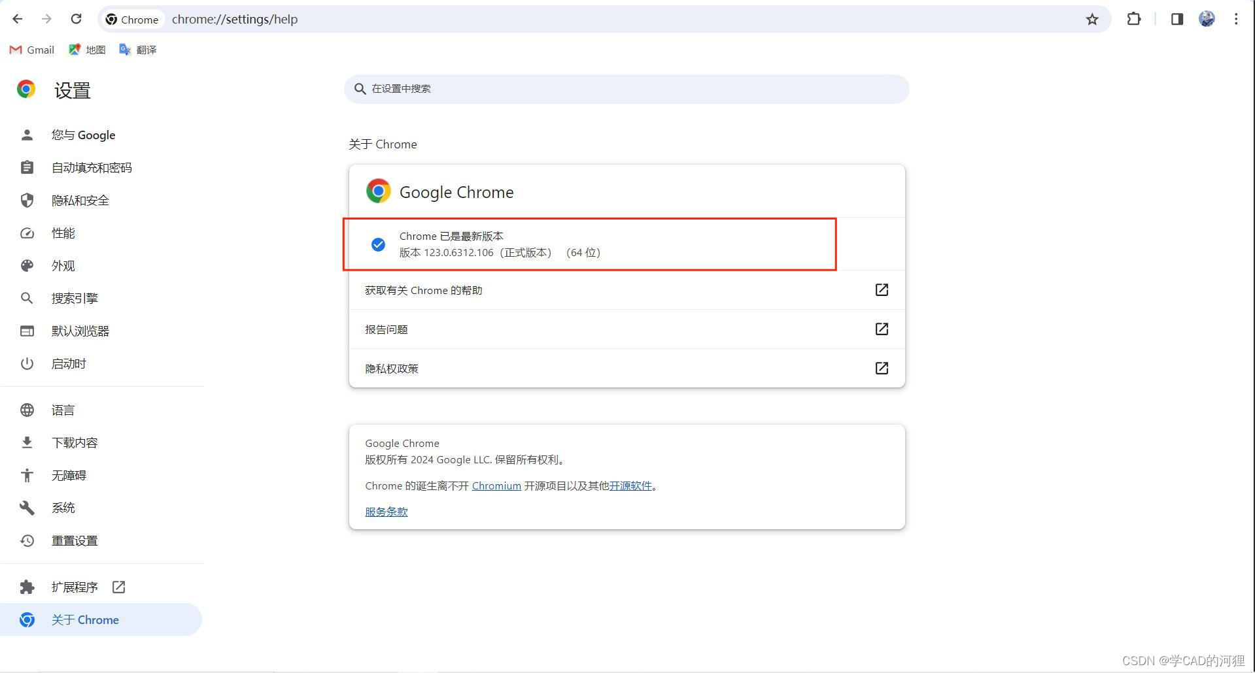Open Gmail from the bookmarks bar
This screenshot has height=673, width=1255.
(31, 49)
